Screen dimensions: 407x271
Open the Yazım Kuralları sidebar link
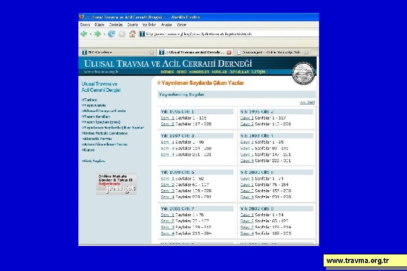pos(96,116)
